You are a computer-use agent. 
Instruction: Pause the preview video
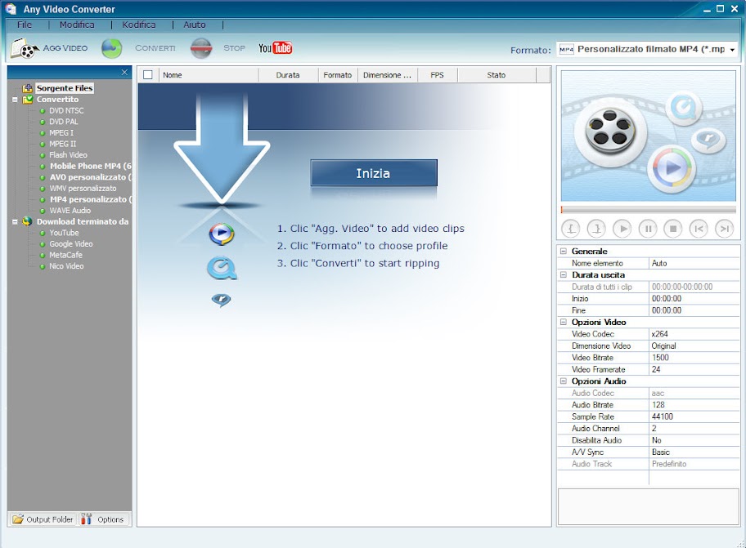point(648,229)
